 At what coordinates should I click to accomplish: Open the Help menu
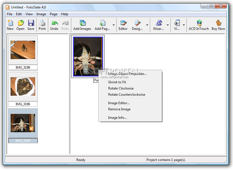(x=65, y=14)
